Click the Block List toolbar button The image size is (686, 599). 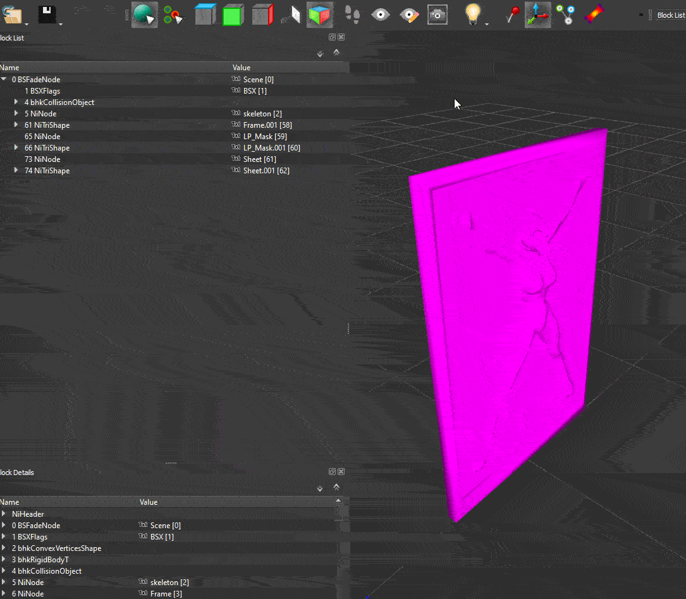click(x=671, y=15)
